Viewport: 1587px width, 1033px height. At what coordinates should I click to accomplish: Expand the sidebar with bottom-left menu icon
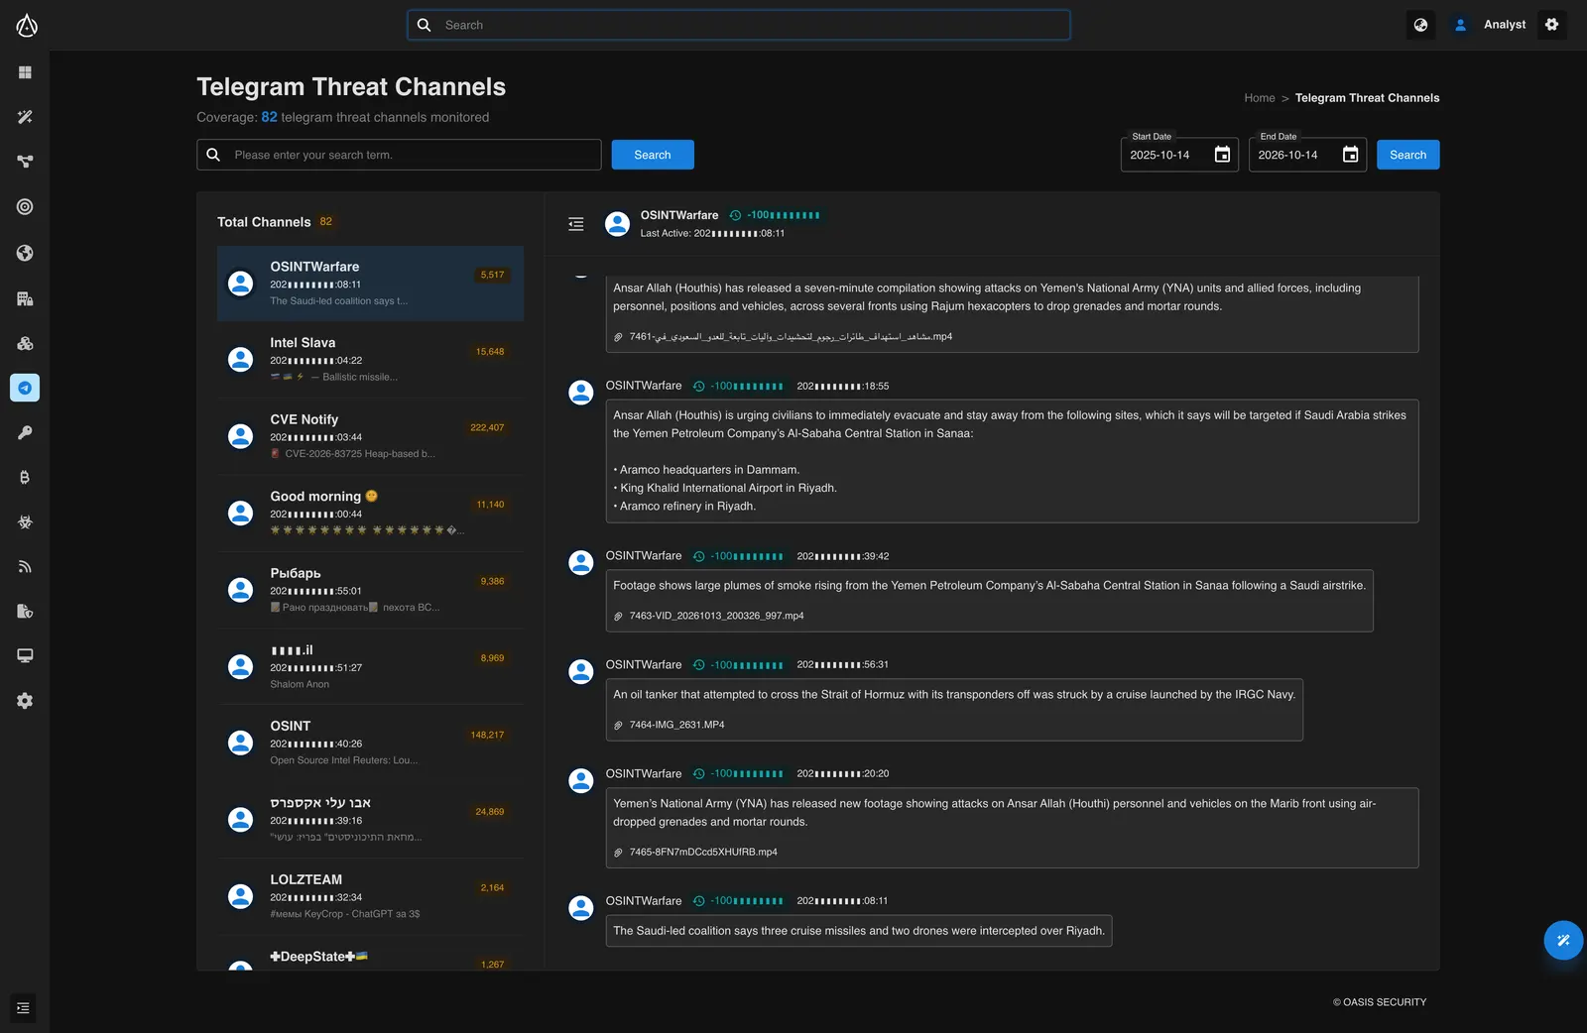(x=23, y=1008)
